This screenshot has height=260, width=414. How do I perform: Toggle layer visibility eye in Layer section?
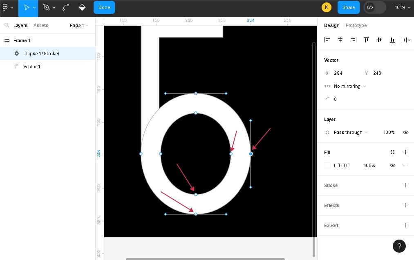(405, 132)
